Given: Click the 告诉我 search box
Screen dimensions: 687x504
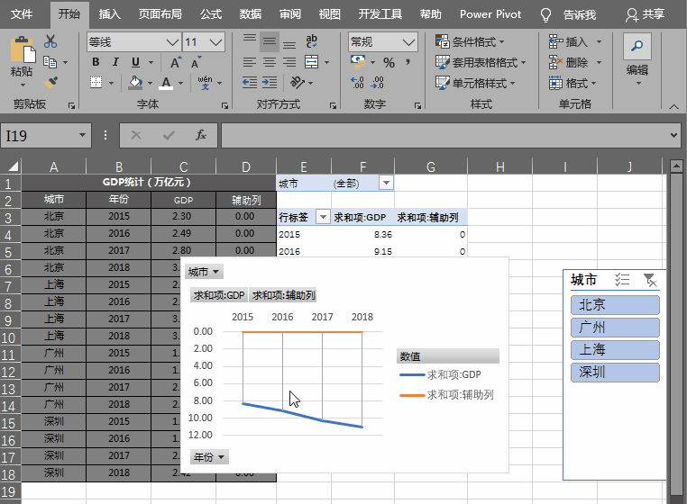Looking at the screenshot, I should click(x=570, y=14).
